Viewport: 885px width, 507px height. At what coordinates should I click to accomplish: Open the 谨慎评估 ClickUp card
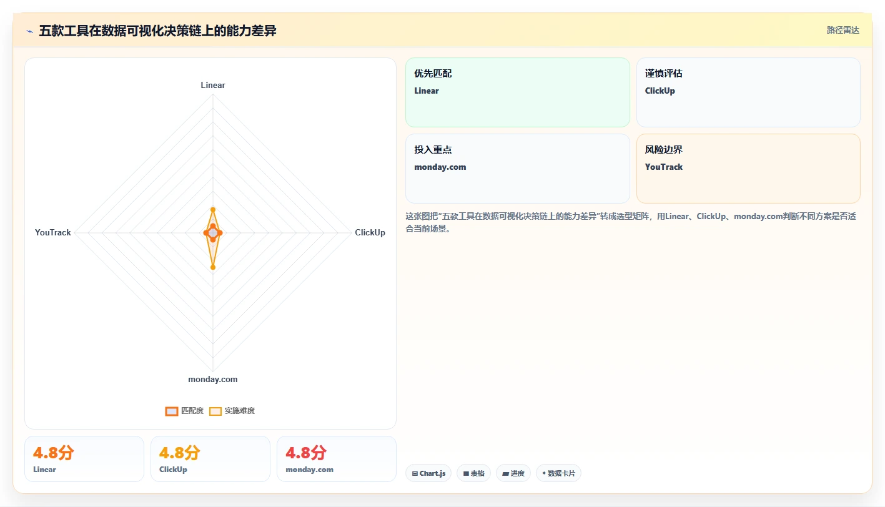(748, 92)
